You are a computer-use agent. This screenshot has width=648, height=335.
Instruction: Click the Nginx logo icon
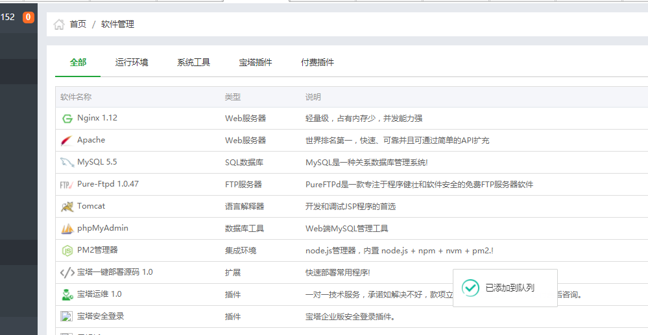click(67, 119)
